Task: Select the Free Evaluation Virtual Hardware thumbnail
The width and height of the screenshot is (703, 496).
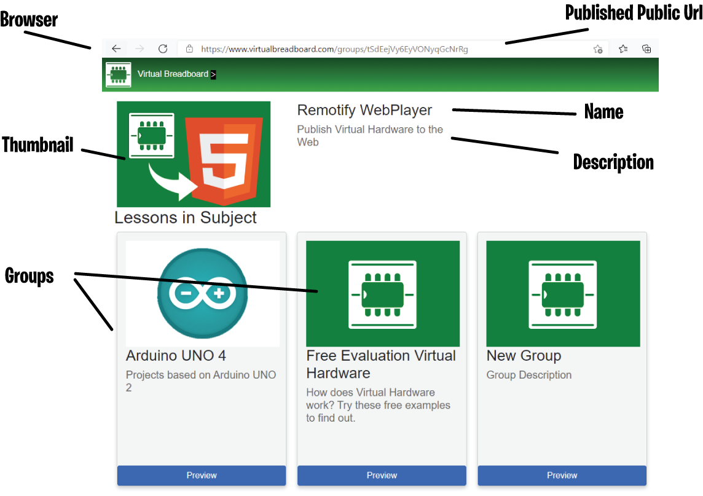Action: click(x=383, y=294)
